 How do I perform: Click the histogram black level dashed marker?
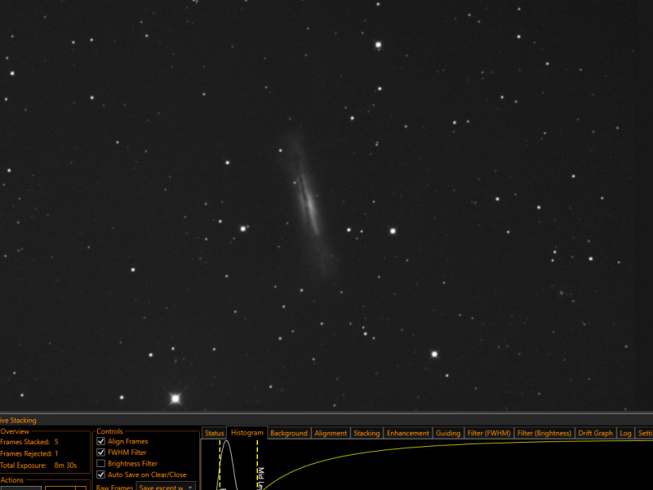tap(220, 465)
